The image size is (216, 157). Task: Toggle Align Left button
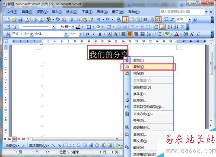coord(124,34)
